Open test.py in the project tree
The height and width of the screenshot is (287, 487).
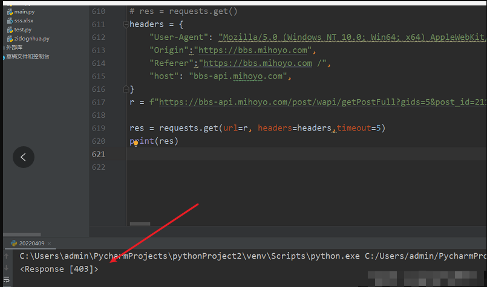coord(22,30)
